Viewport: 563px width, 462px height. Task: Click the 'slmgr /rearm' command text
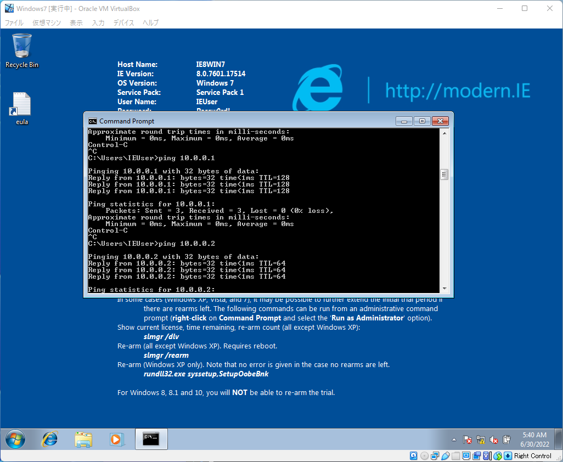click(166, 356)
